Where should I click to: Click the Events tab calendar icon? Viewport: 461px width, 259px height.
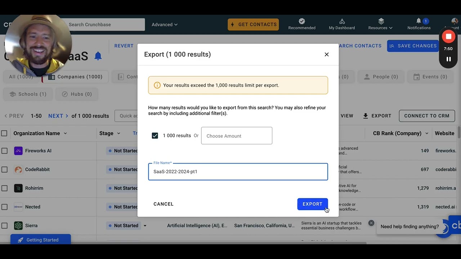[417, 77]
